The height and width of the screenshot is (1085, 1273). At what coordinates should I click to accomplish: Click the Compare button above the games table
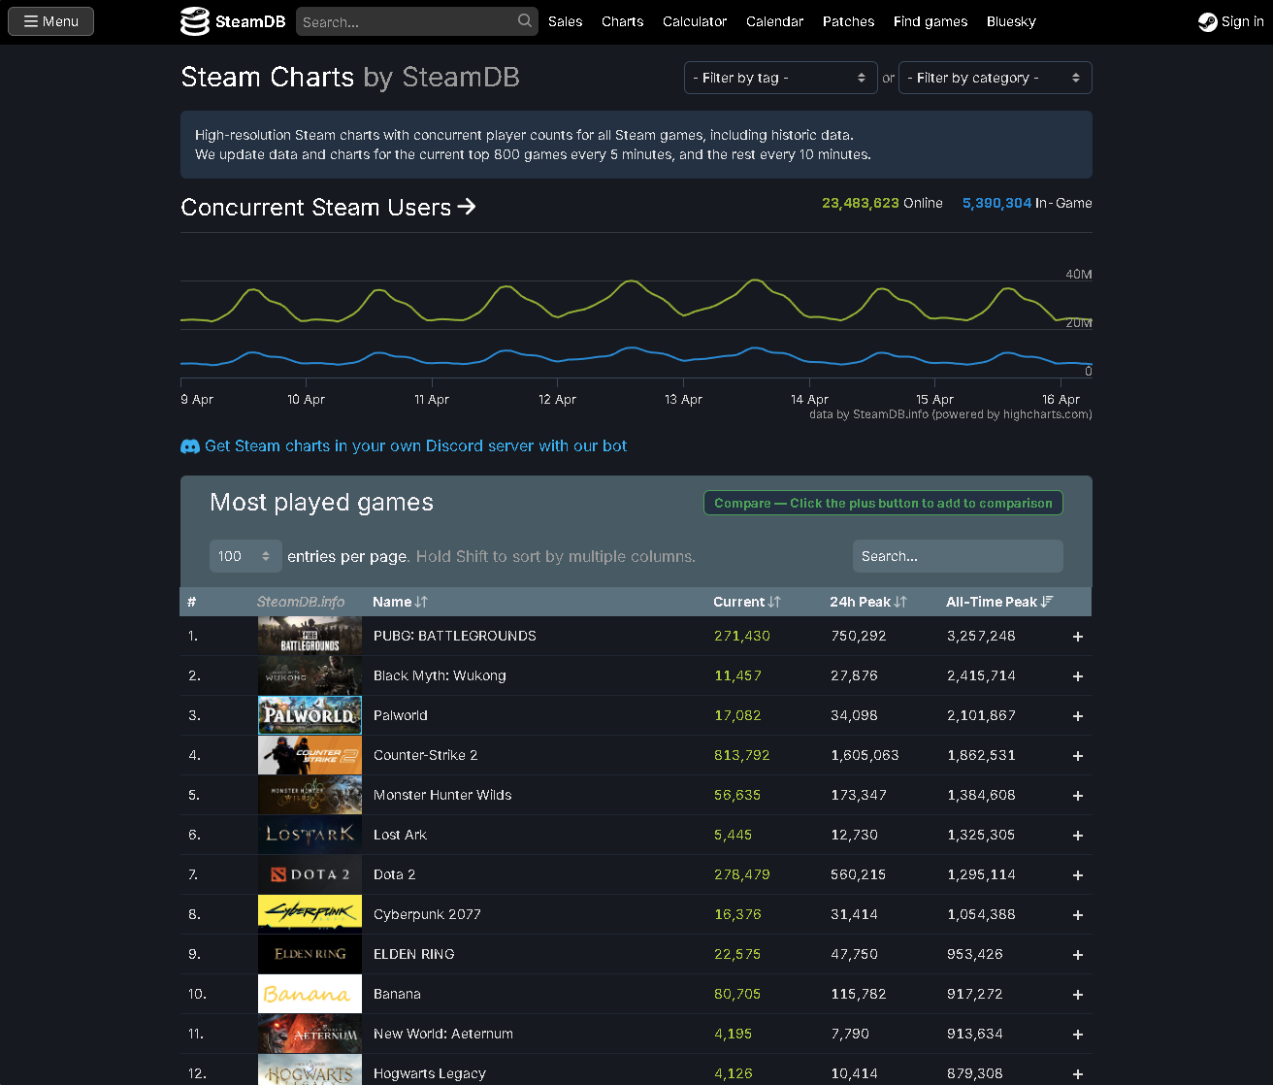[882, 503]
